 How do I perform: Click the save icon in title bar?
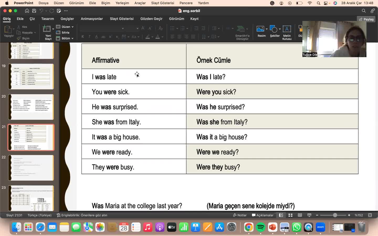[34, 11]
